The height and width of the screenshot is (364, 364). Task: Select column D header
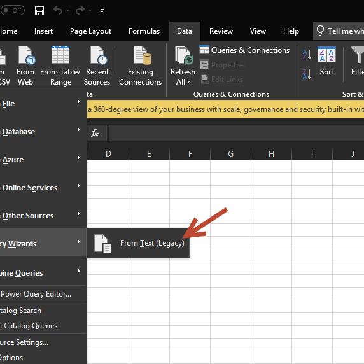click(x=108, y=153)
